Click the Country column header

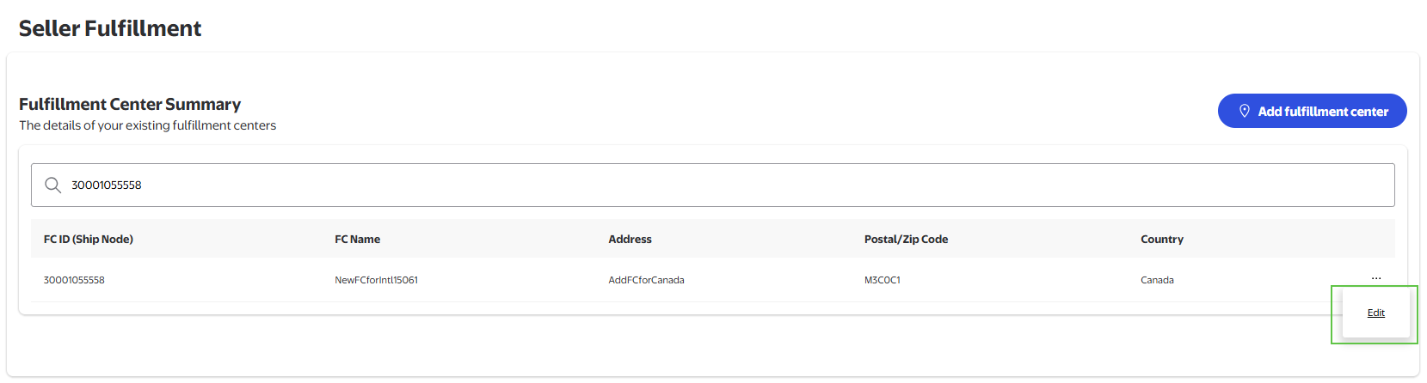1162,239
